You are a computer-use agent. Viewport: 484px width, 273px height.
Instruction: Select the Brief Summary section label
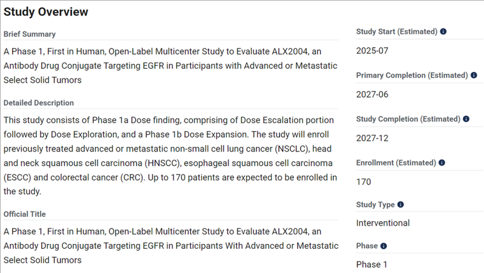30,34
